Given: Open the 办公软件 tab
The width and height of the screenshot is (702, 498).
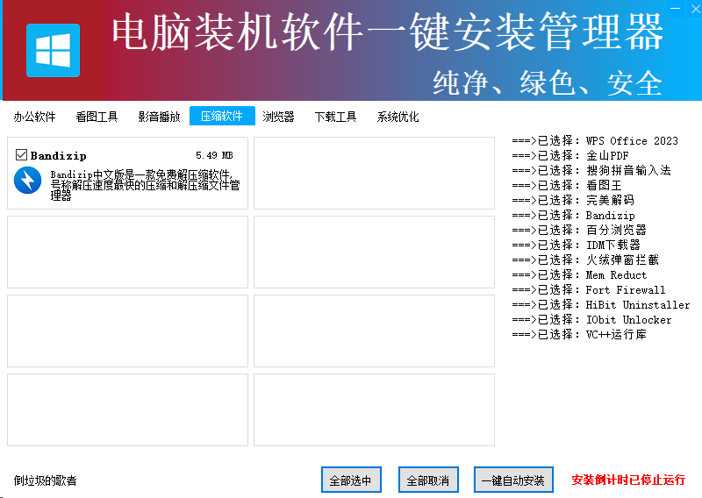Looking at the screenshot, I should click(34, 117).
